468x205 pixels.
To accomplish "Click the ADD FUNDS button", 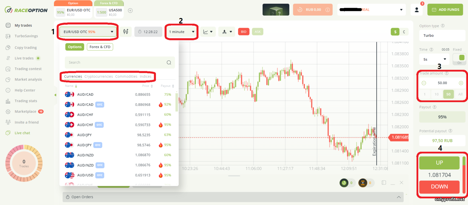I will (x=445, y=10).
